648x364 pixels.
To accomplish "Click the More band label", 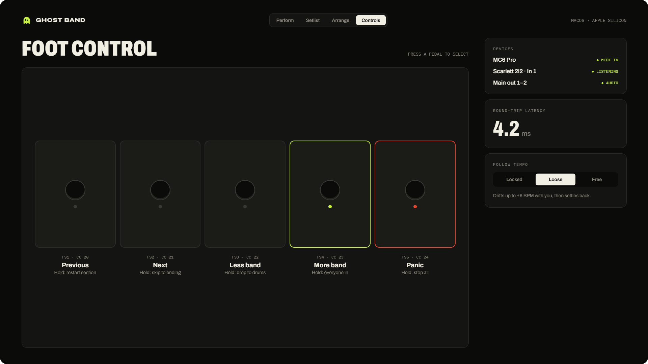I will 330,265.
